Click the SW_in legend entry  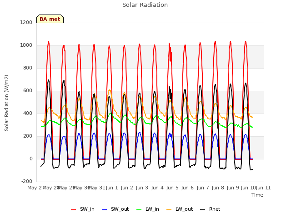point(83,209)
